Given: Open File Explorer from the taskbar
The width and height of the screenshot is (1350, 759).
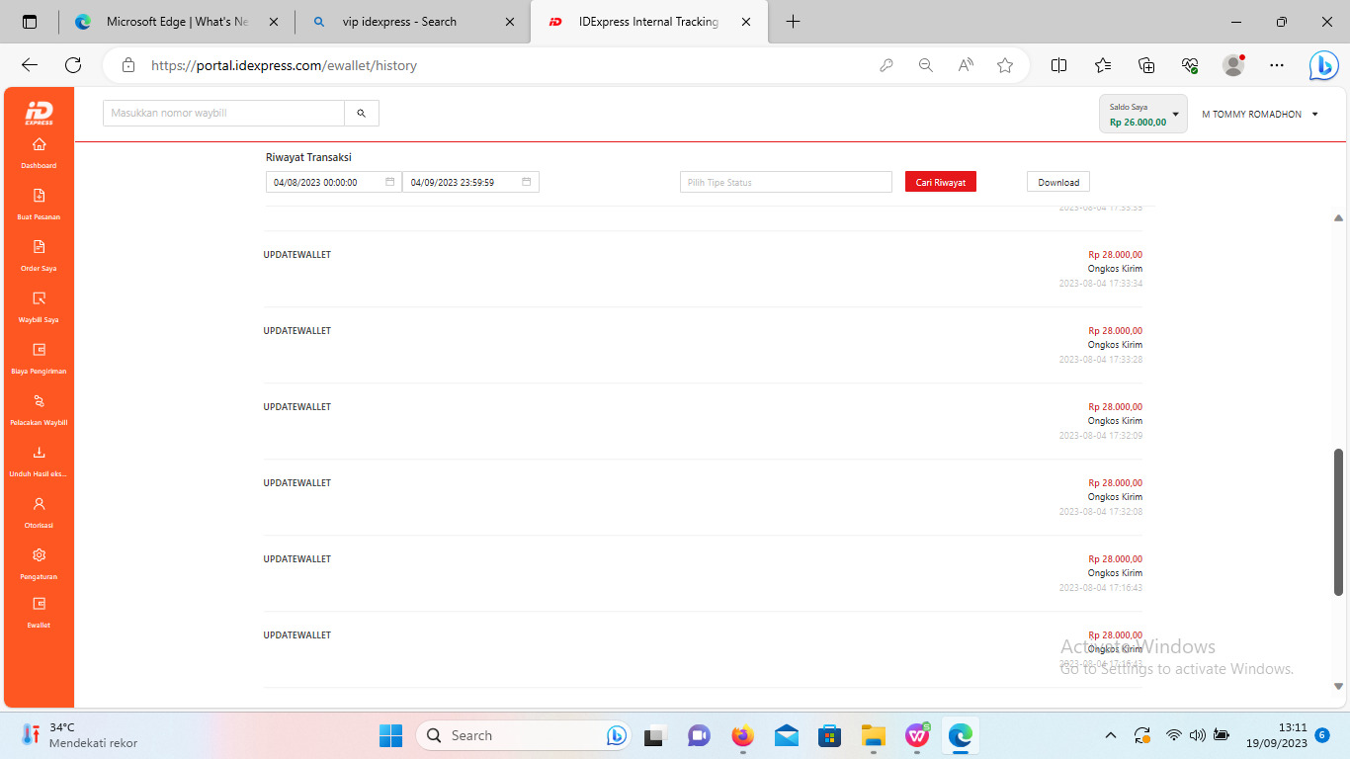Looking at the screenshot, I should 874,735.
